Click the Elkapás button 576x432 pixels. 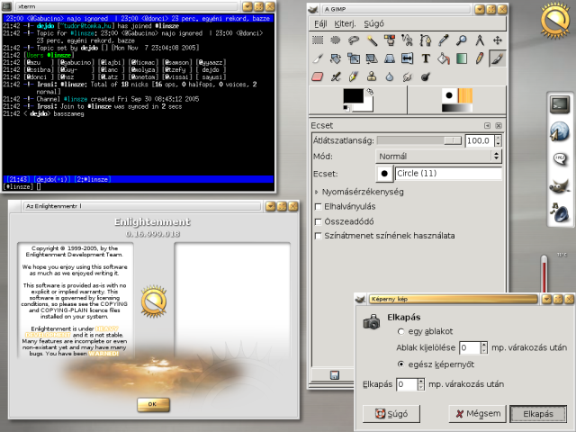coord(537,414)
